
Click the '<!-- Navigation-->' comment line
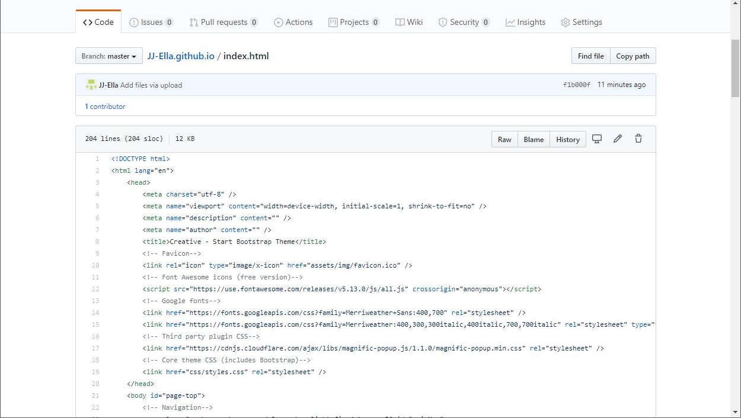click(177, 407)
